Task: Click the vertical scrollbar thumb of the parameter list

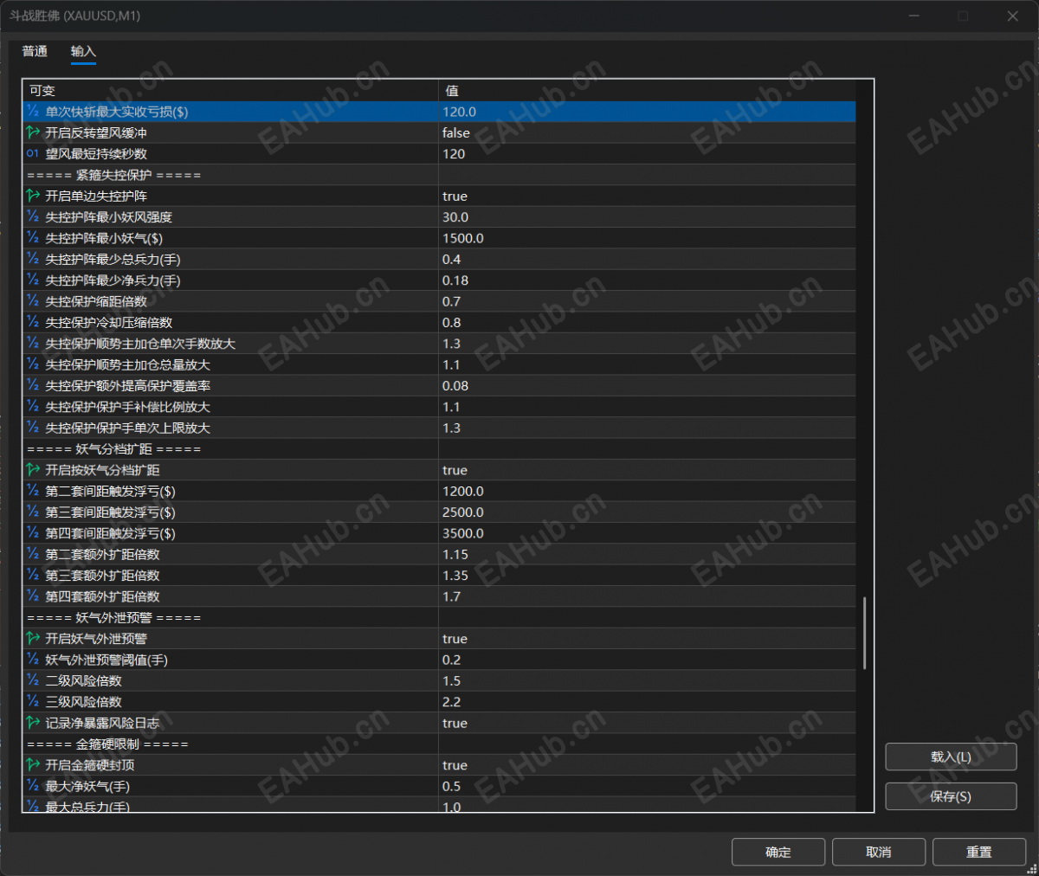Action: point(864,633)
